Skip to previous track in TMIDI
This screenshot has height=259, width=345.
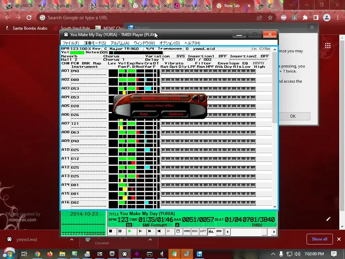tap(159, 231)
